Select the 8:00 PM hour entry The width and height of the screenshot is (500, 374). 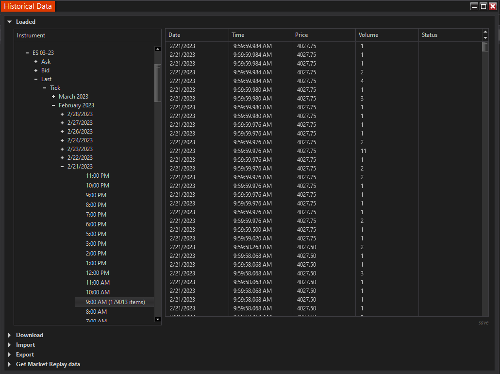pos(96,205)
